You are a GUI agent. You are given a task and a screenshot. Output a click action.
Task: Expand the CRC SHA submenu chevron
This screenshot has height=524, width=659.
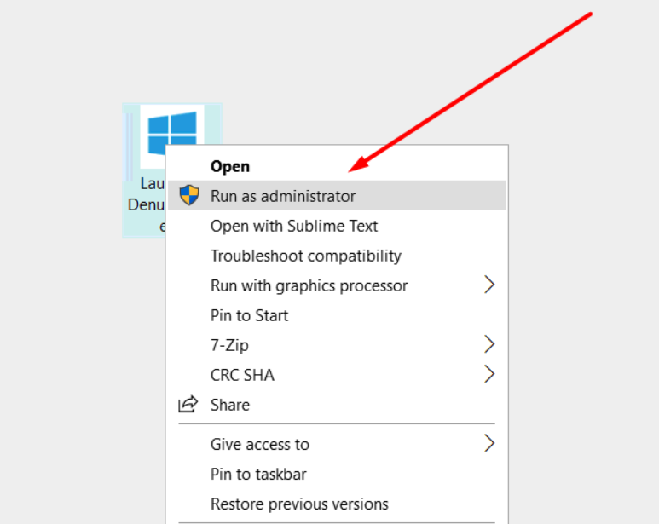click(x=489, y=375)
